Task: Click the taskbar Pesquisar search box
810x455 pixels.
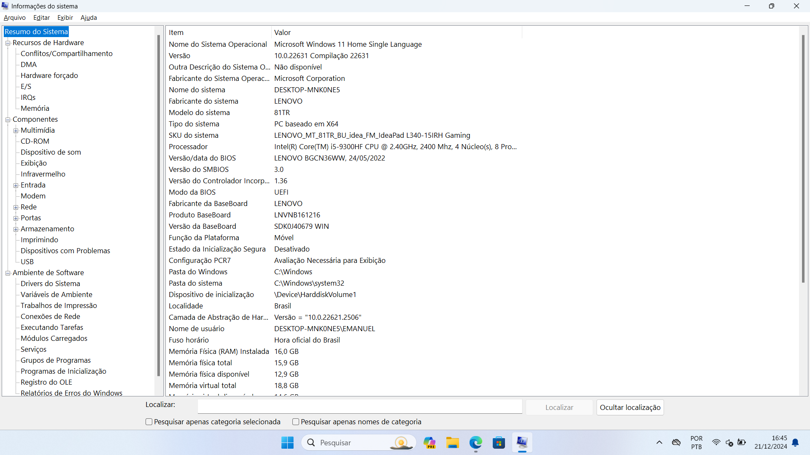Action: pyautogui.click(x=359, y=443)
